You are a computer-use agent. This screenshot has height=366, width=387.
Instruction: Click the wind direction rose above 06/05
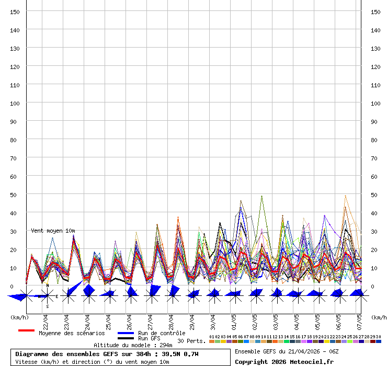click(338, 294)
